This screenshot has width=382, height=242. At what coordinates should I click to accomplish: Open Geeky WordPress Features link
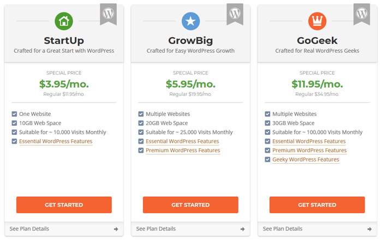pos(306,159)
